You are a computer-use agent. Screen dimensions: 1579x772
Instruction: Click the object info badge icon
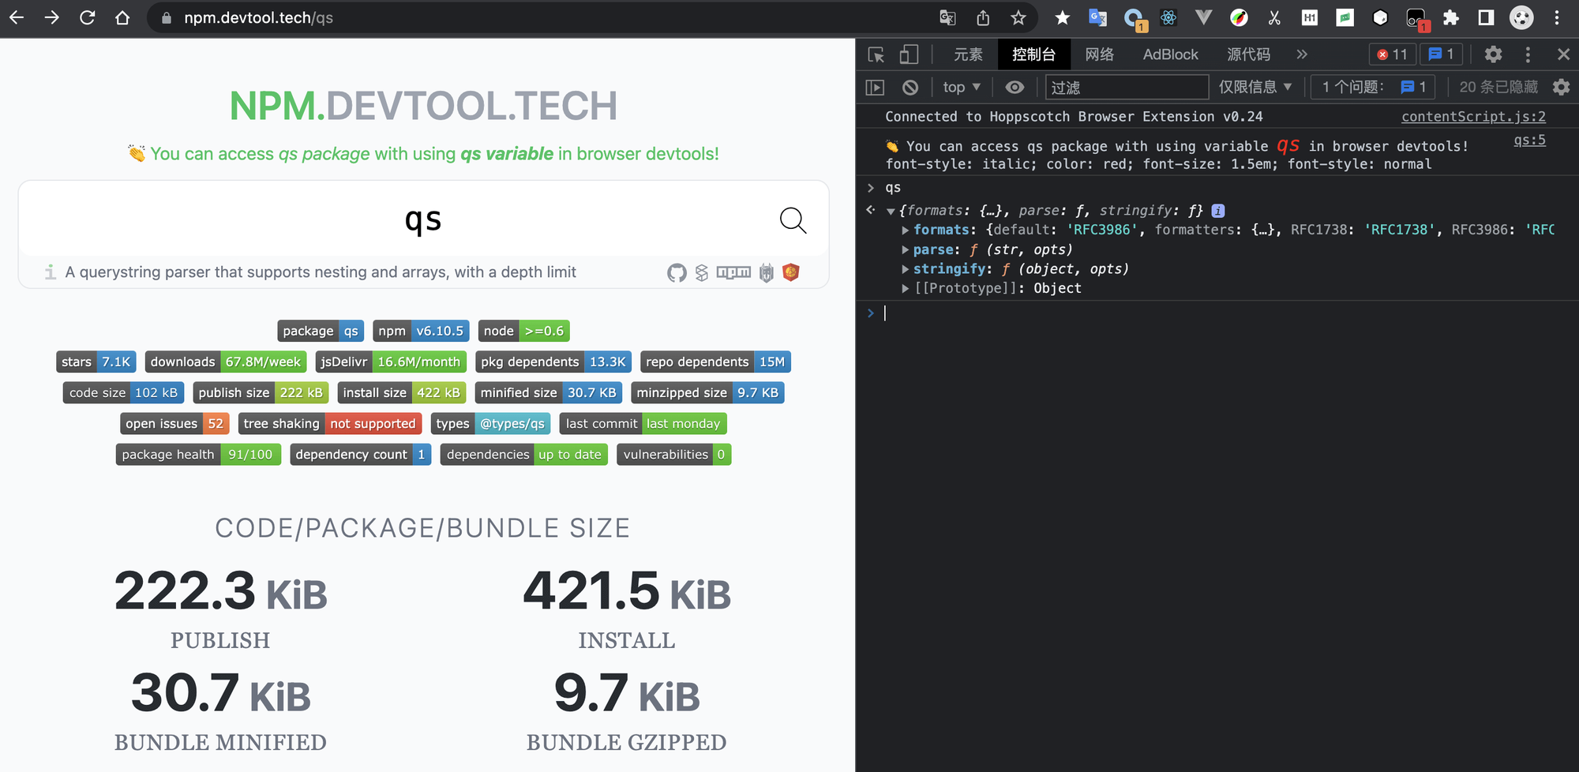[x=1218, y=211]
